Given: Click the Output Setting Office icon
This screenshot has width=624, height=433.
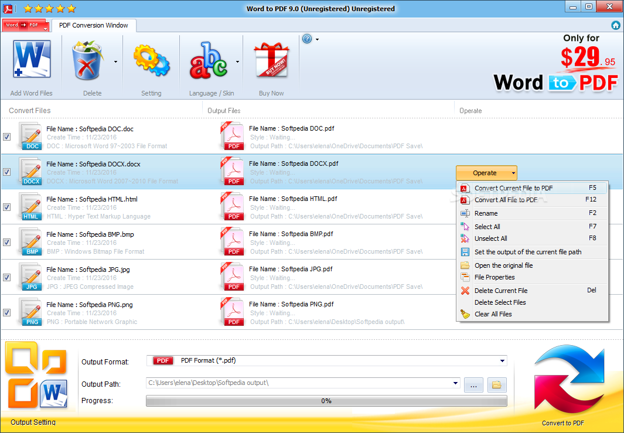Looking at the screenshot, I should click(x=36, y=375).
